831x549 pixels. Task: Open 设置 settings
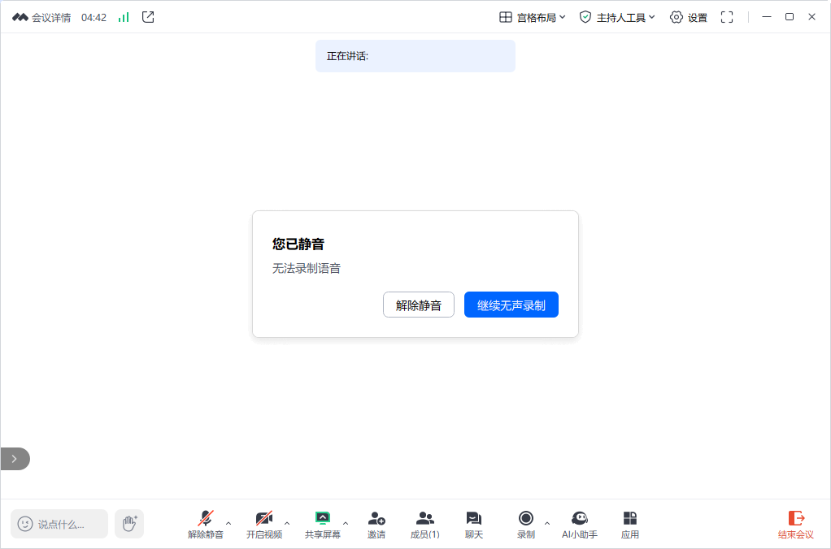pyautogui.click(x=689, y=18)
